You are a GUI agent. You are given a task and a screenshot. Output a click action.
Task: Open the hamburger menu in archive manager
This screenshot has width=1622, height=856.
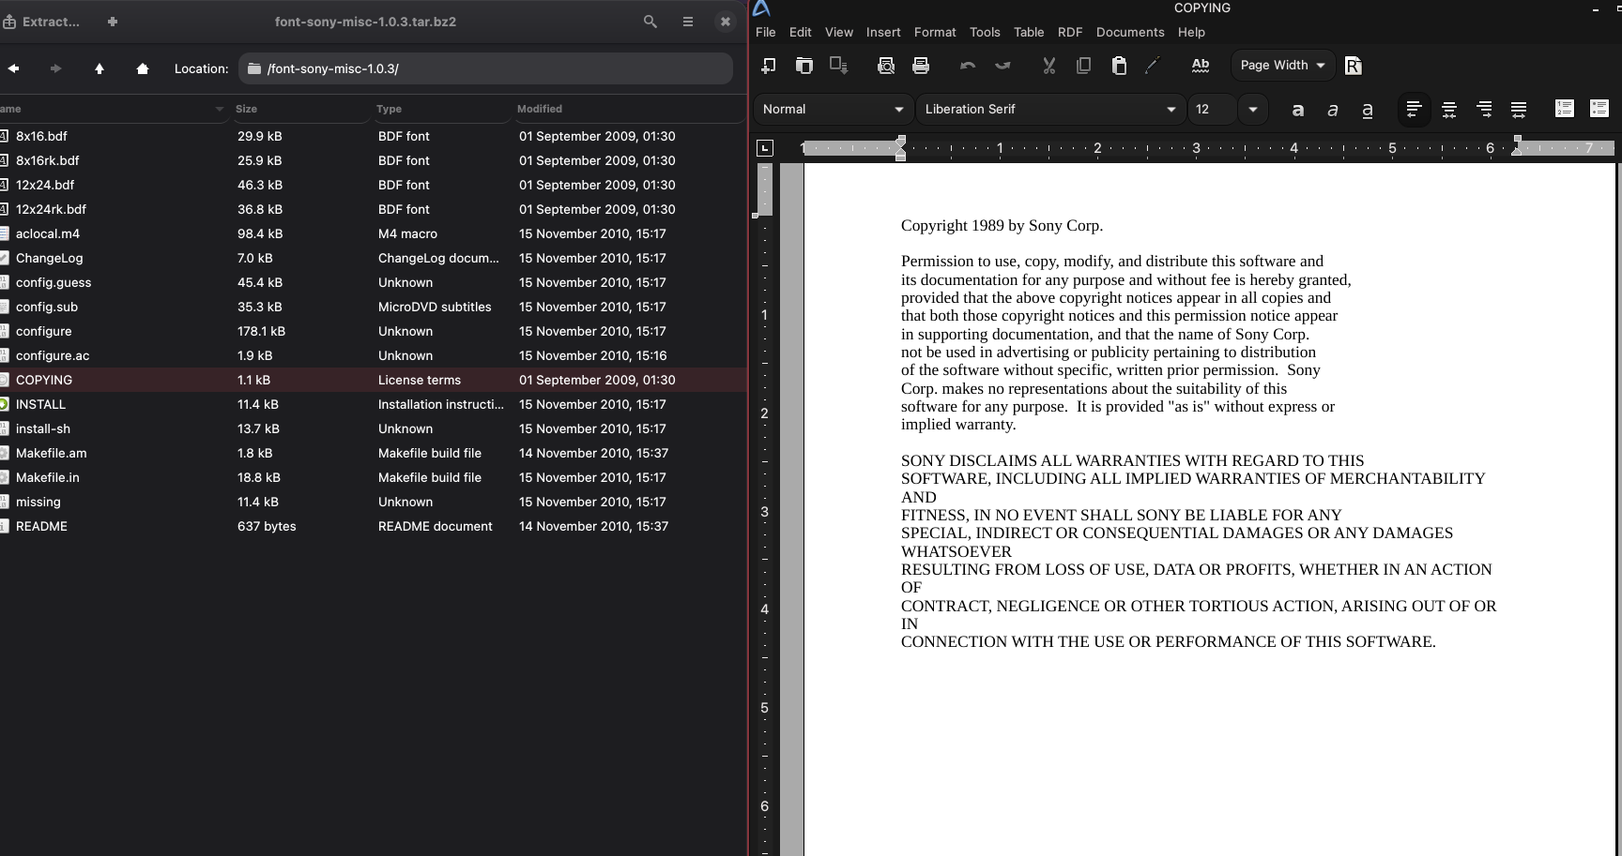(688, 22)
